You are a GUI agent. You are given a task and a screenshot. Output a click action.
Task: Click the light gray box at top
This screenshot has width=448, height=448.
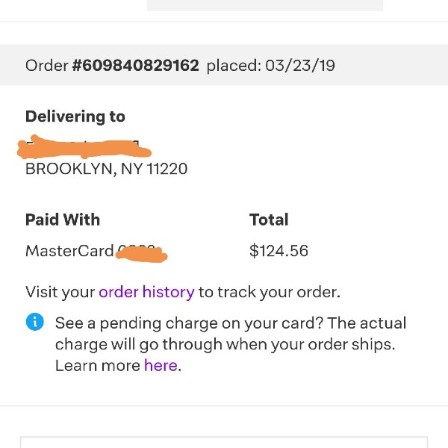265,5
